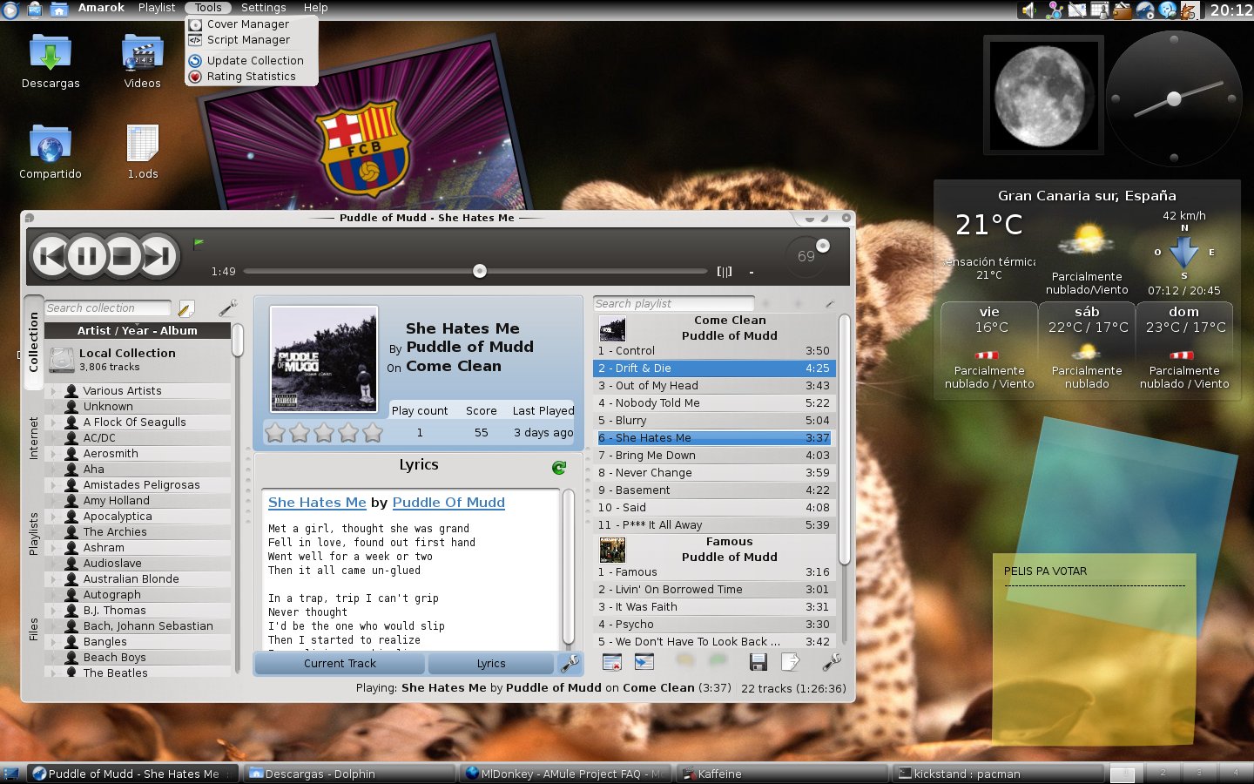Expand the Audioslave artist entry

click(x=53, y=564)
